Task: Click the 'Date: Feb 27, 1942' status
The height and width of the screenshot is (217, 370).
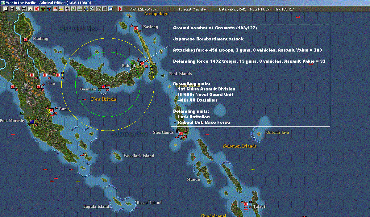Action: pos(232,9)
